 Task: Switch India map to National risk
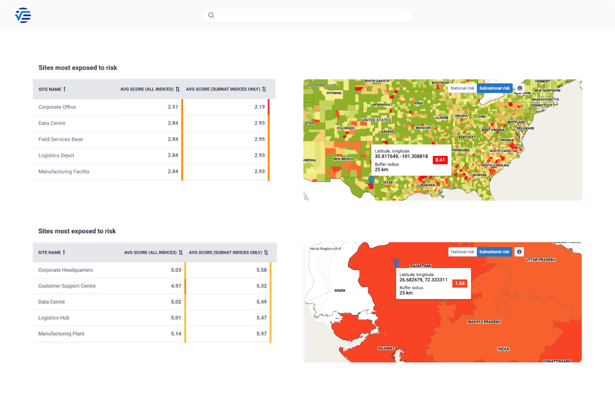pyautogui.click(x=462, y=252)
